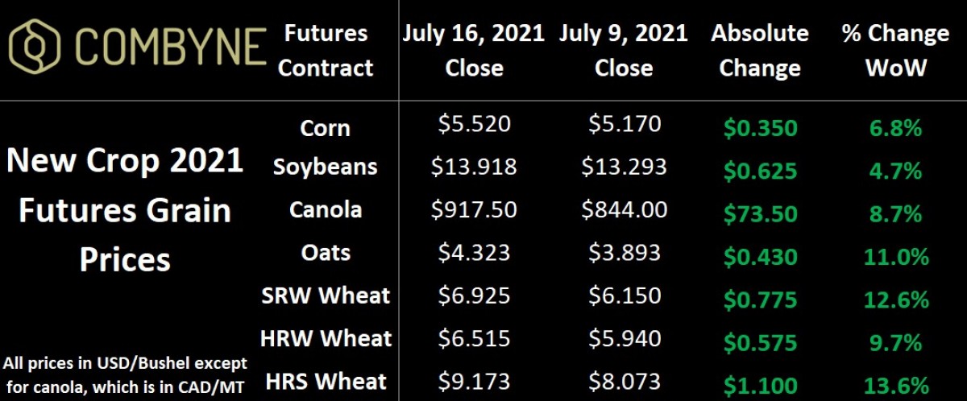This screenshot has width=967, height=401.
Task: Click the Oats row label
Action: pyautogui.click(x=325, y=253)
